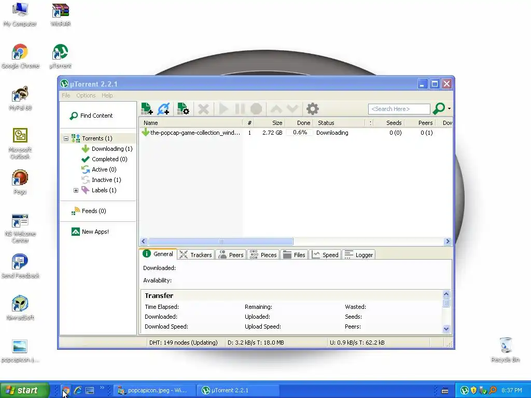This screenshot has height=398, width=531.
Task: Sort by the Seeds column header
Action: pos(388,123)
